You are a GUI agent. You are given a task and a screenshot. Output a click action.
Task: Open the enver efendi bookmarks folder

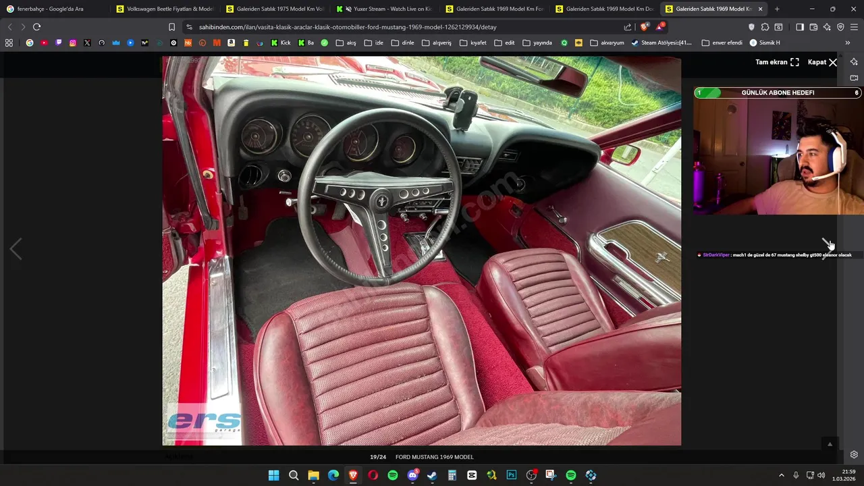pos(722,43)
